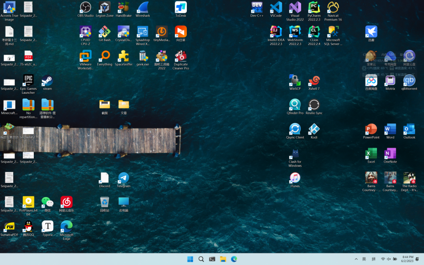424x265 pixels.
Task: Launch VSCode from the desktop
Action: tap(276, 9)
